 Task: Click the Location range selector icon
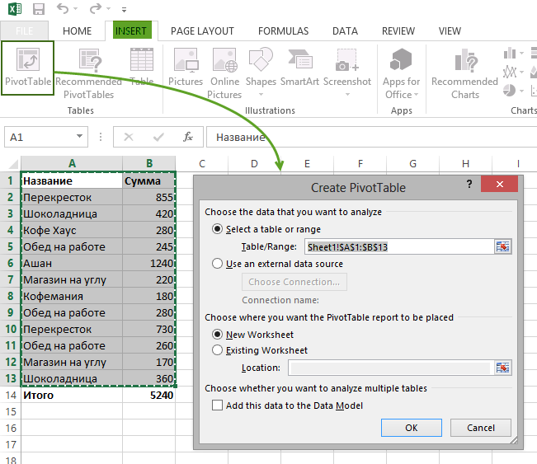502,368
